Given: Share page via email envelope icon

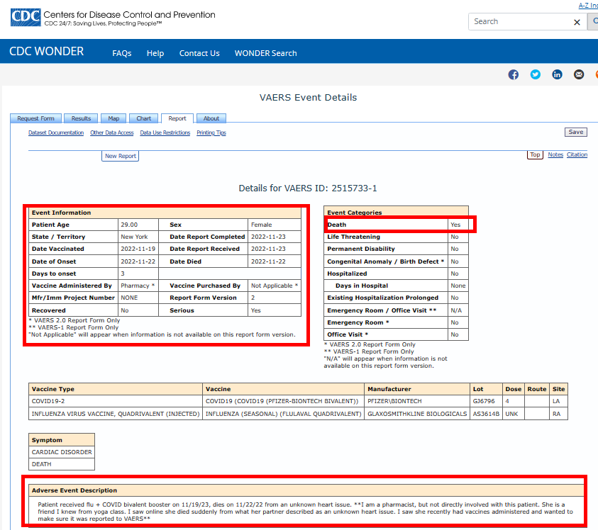Looking at the screenshot, I should tap(579, 74).
